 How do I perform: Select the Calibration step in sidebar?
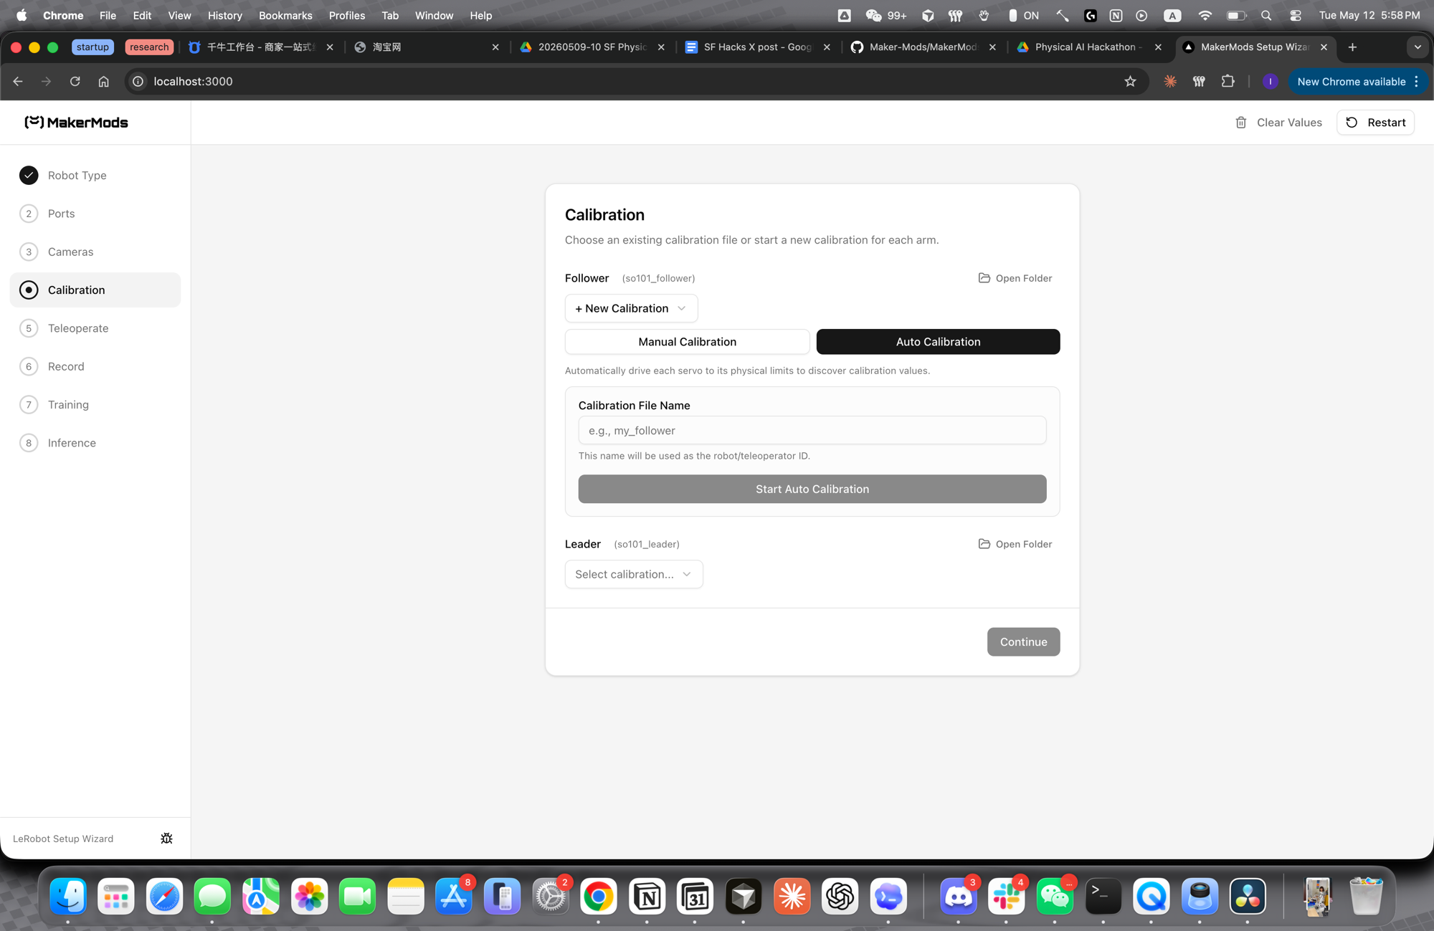coord(95,290)
